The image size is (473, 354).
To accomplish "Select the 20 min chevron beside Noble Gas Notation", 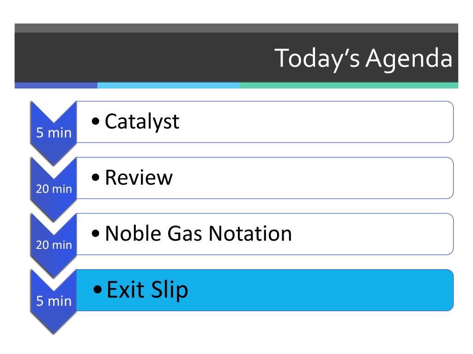I will tap(54, 245).
